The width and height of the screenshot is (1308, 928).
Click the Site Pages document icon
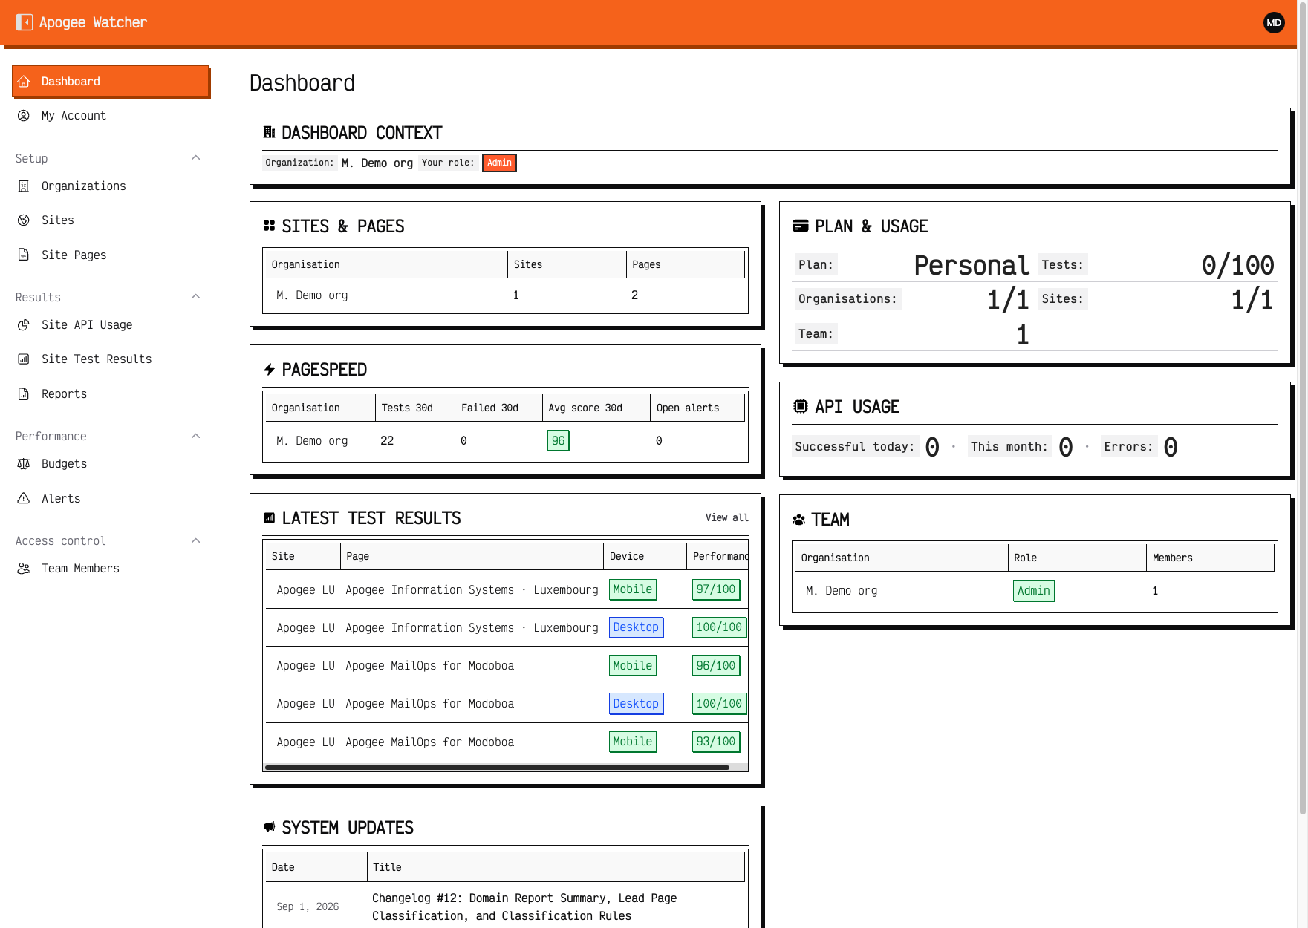(24, 255)
